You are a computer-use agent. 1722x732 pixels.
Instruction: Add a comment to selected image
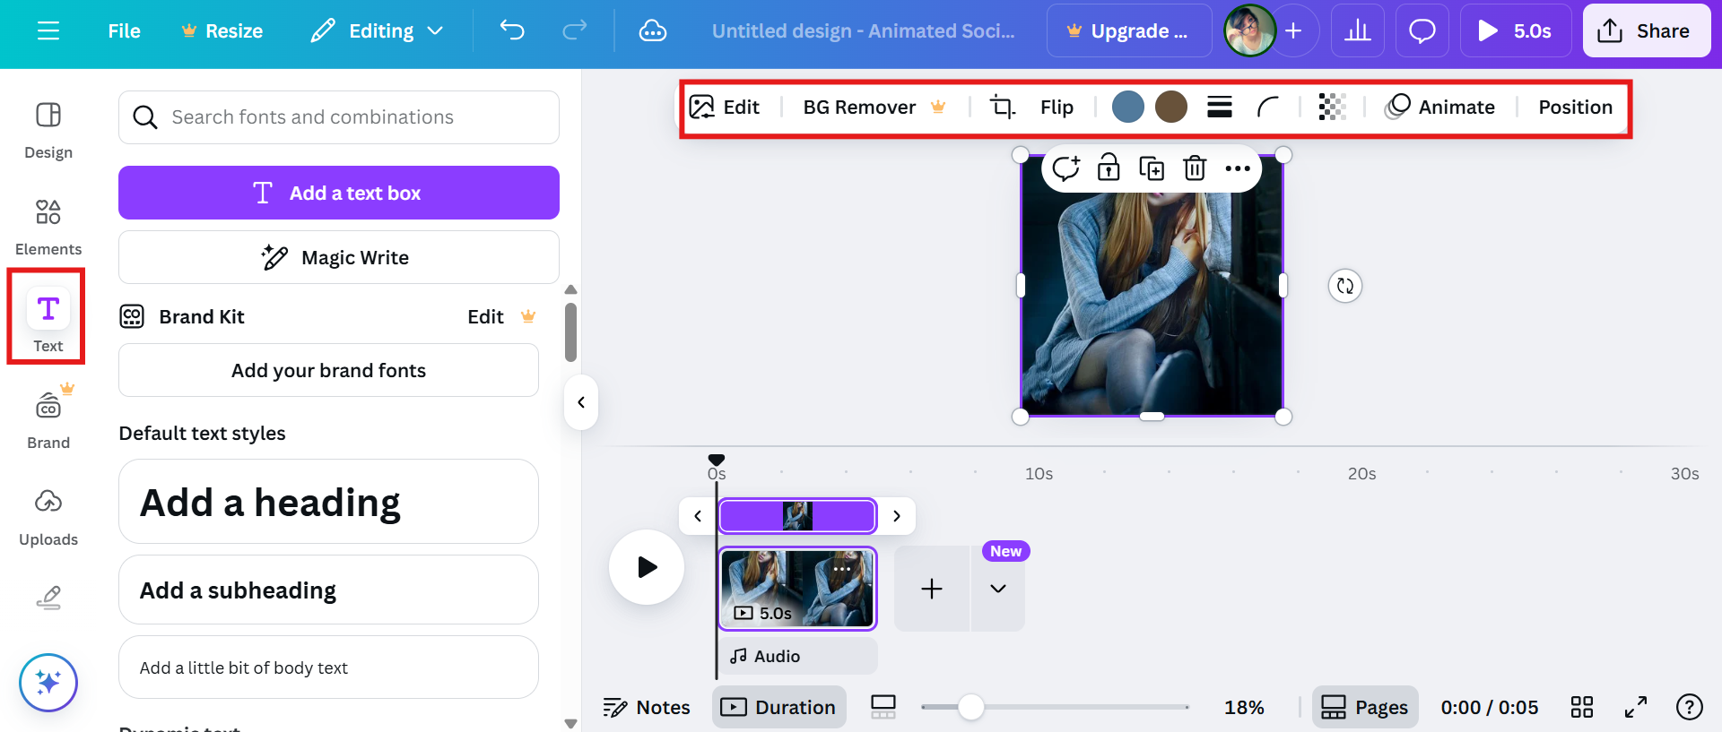[x=1065, y=168]
